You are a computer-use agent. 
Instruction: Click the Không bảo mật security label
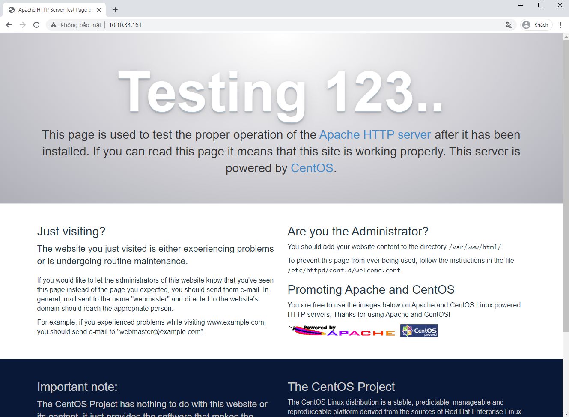[81, 25]
